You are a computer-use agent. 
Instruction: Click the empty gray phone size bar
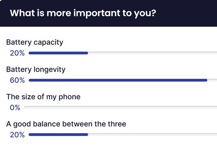(x=121, y=108)
